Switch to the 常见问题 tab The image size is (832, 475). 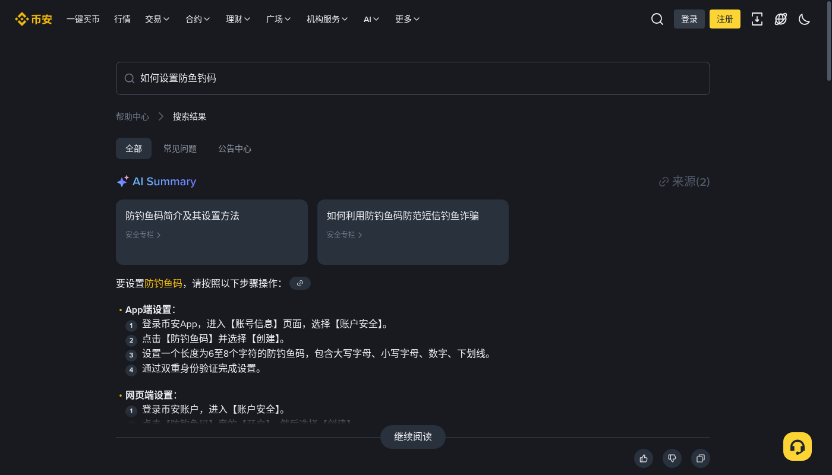tap(180, 148)
